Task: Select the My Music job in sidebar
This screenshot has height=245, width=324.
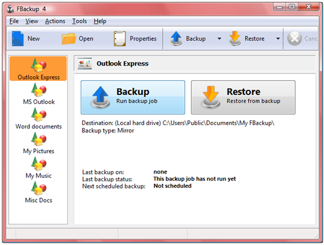Action: [x=38, y=168]
